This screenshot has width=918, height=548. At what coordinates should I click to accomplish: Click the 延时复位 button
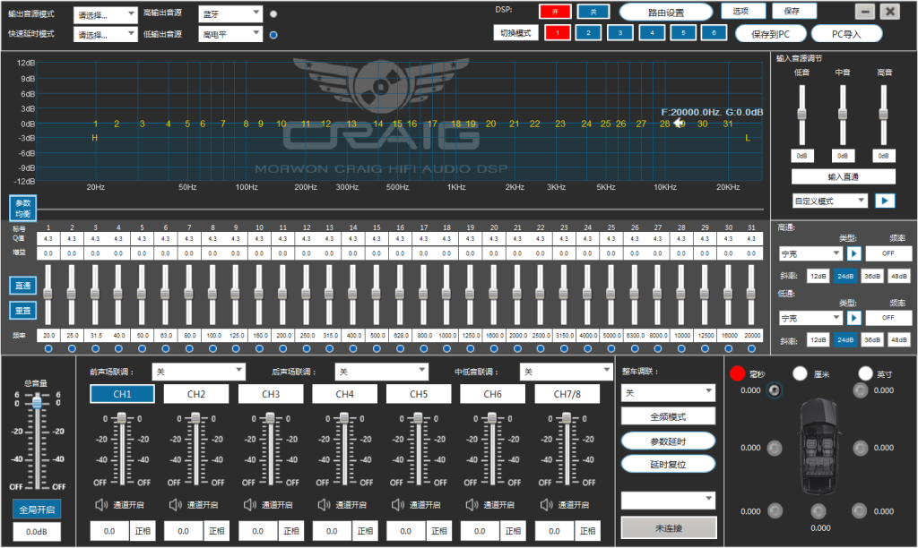coord(668,465)
